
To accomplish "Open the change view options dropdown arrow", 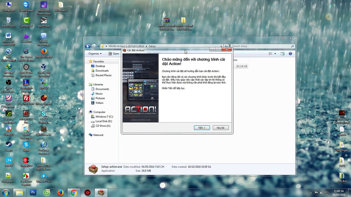I will point(275,54).
